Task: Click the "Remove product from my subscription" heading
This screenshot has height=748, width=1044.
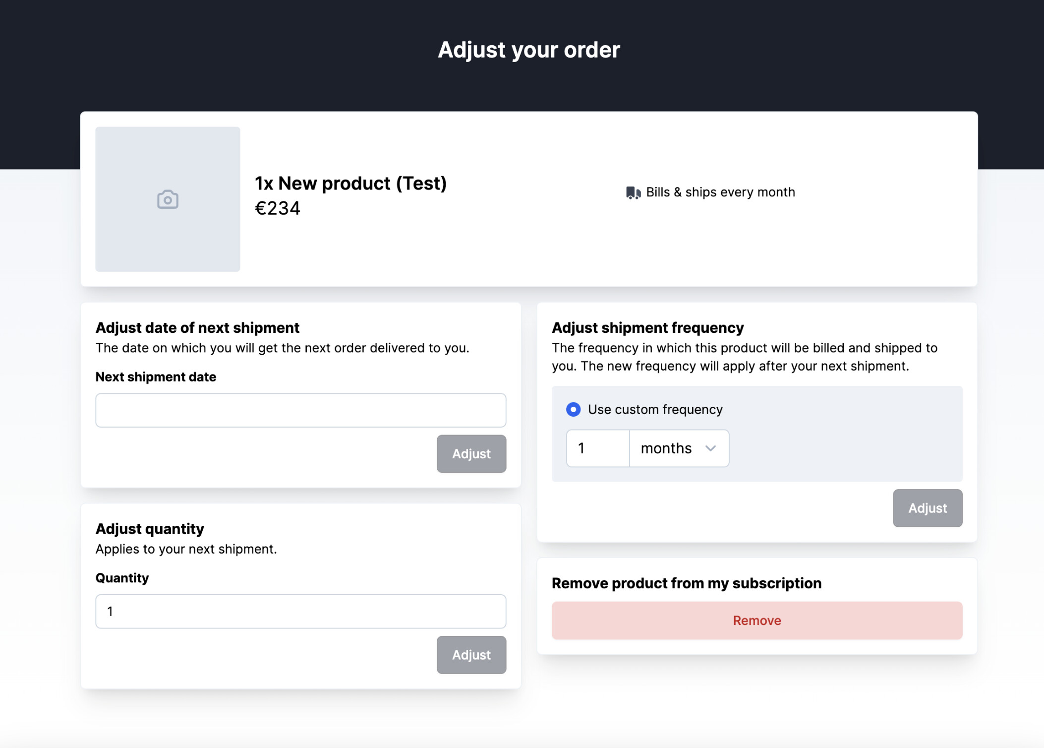Action: click(x=686, y=583)
